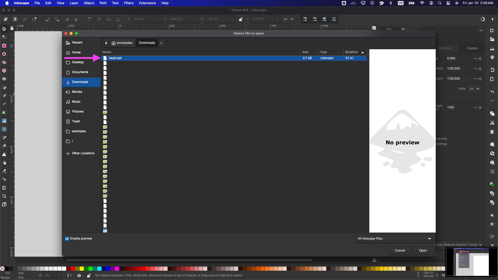Click the Print icon in commands bar
This screenshot has width=498, height=280.
tap(492, 57)
